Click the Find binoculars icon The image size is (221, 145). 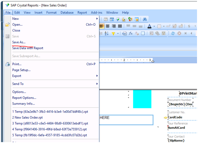coord(145,19)
